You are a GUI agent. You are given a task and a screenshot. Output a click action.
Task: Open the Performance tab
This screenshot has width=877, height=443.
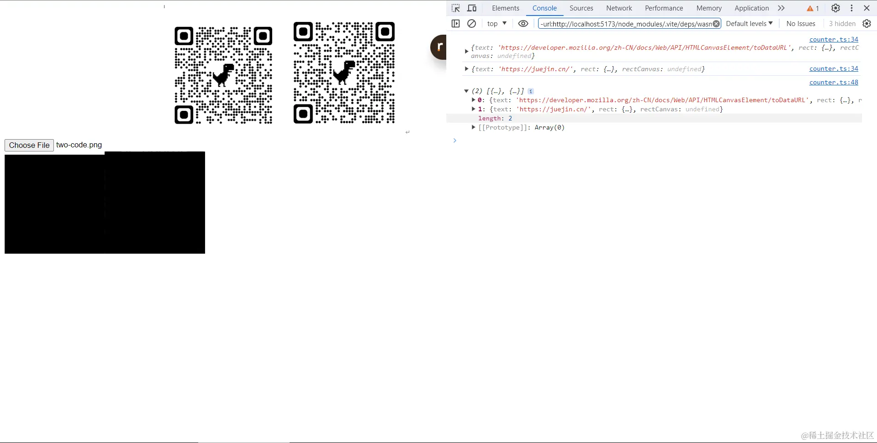(x=664, y=8)
